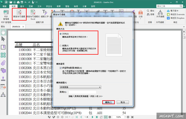The width and height of the screenshot is (186, 119).
Task: Open the comments panel in sidebar
Action: point(3,71)
